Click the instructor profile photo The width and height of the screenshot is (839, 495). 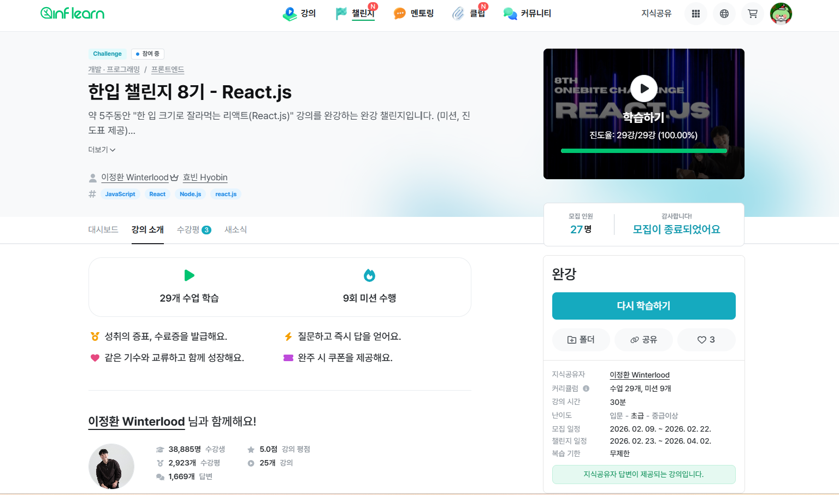(x=111, y=467)
